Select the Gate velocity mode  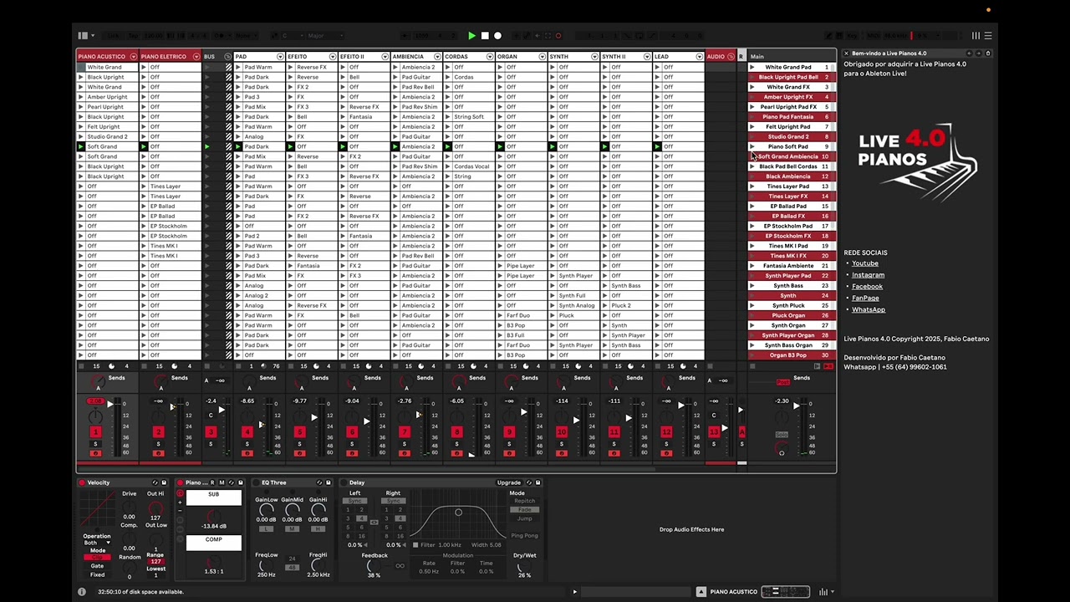[98, 566]
